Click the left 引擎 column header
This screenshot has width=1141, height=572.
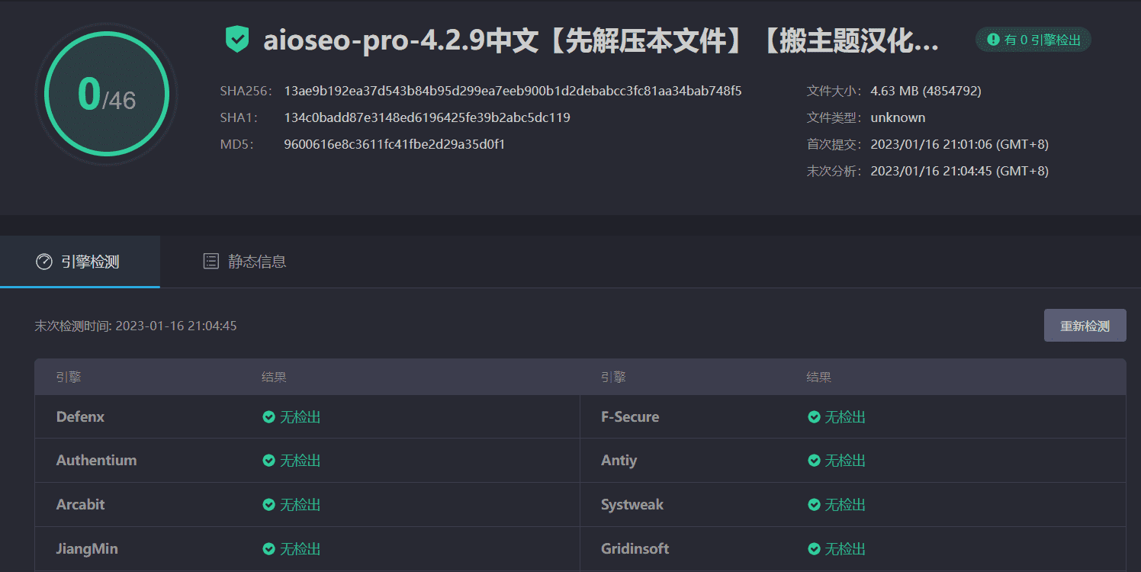pyautogui.click(x=68, y=377)
